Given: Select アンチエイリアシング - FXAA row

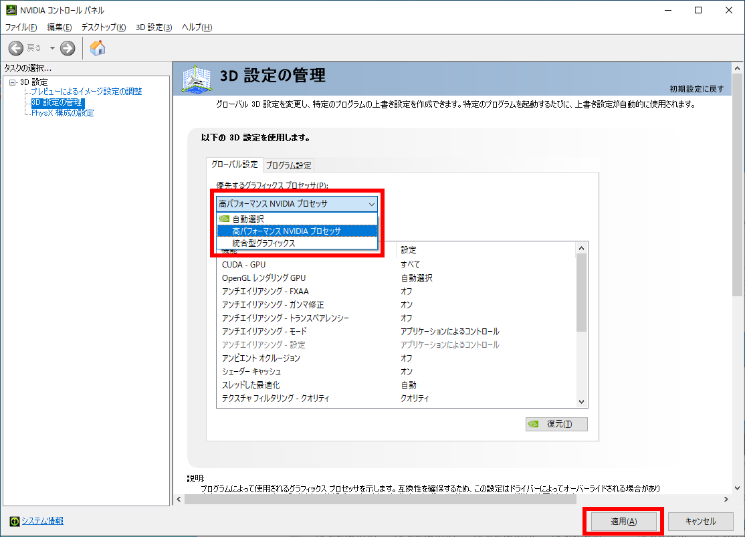Looking at the screenshot, I should click(x=397, y=292).
